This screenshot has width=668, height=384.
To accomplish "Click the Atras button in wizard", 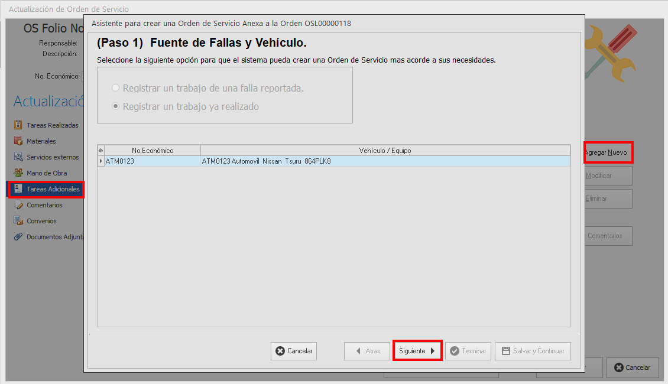I will [367, 351].
